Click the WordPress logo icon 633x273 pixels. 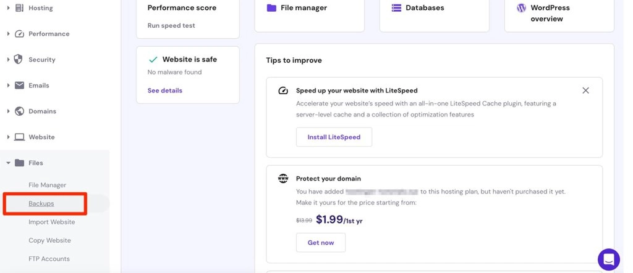(521, 8)
